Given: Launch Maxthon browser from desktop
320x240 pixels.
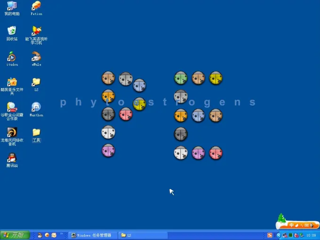Looking at the screenshot, I should [36, 107].
